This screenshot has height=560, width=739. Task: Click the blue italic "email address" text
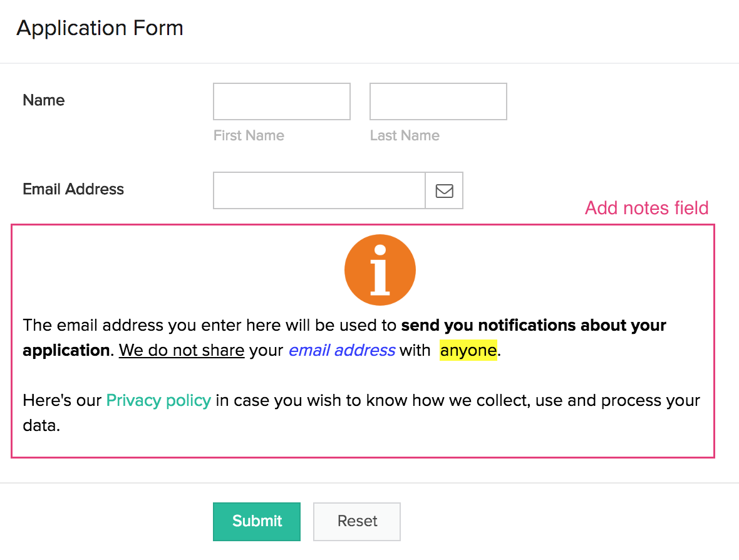point(341,350)
